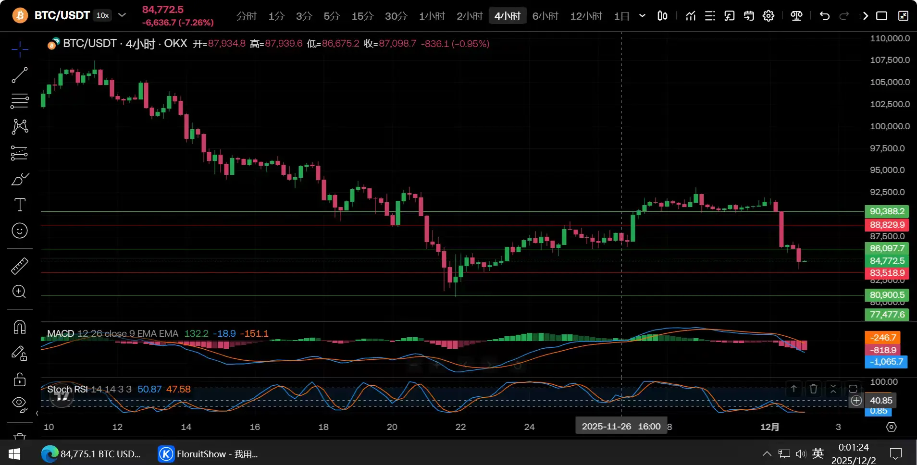Click the BTC/USDT · 4小时 · OKX chart title

tap(125, 44)
